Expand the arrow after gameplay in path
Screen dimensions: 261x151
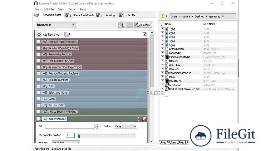[223, 16]
